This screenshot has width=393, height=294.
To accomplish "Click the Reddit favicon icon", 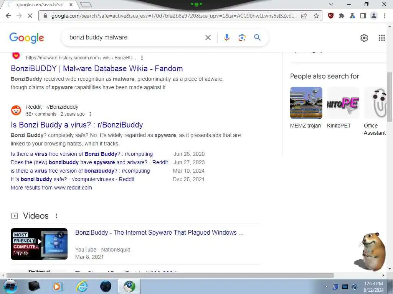I will tap(16, 110).
